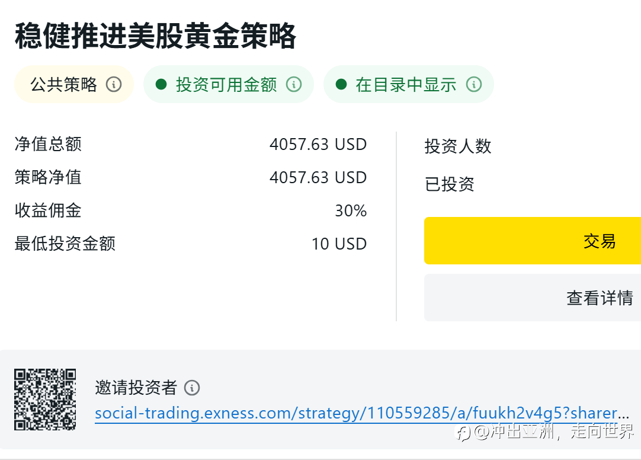Open the social-trading.exness.com strategy link
Screen dimensions: 641x460
pyautogui.click(x=361, y=413)
